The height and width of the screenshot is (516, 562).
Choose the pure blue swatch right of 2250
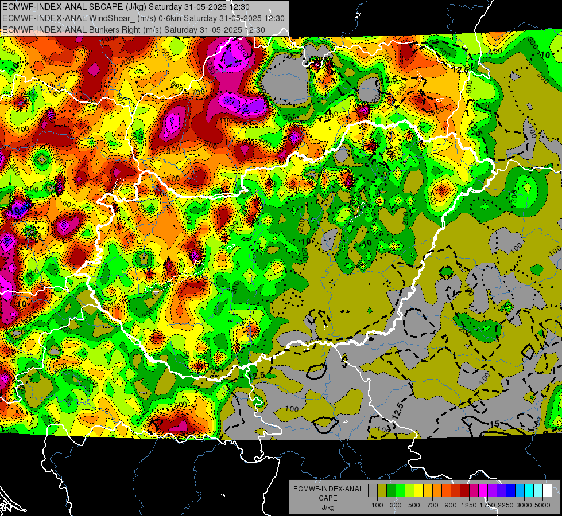pyautogui.click(x=511, y=490)
